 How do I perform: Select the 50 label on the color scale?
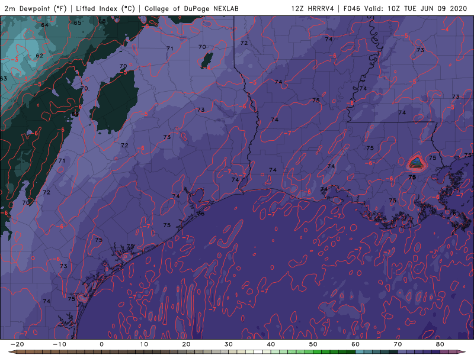[x=313, y=344]
